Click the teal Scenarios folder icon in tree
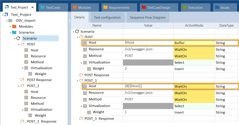The width and height of the screenshot is (239, 125). [x=15, y=32]
